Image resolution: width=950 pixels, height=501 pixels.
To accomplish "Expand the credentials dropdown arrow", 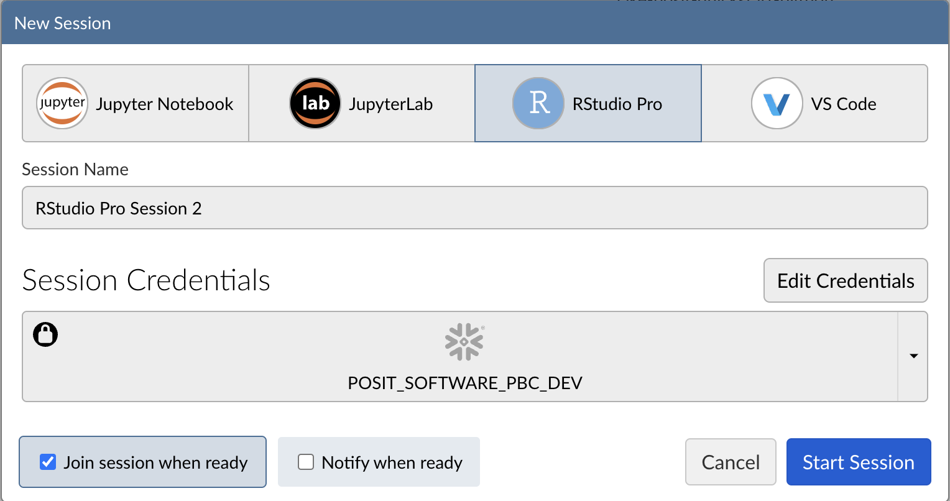I will [x=913, y=356].
